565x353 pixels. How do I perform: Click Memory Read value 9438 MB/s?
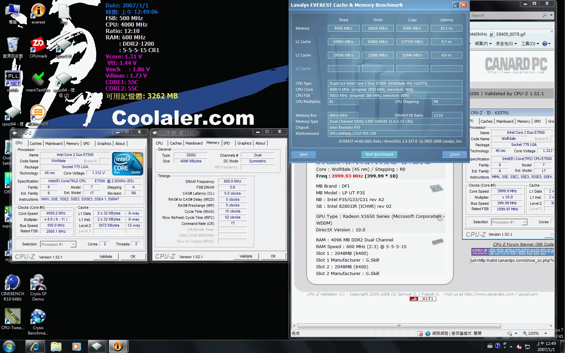pyautogui.click(x=343, y=28)
